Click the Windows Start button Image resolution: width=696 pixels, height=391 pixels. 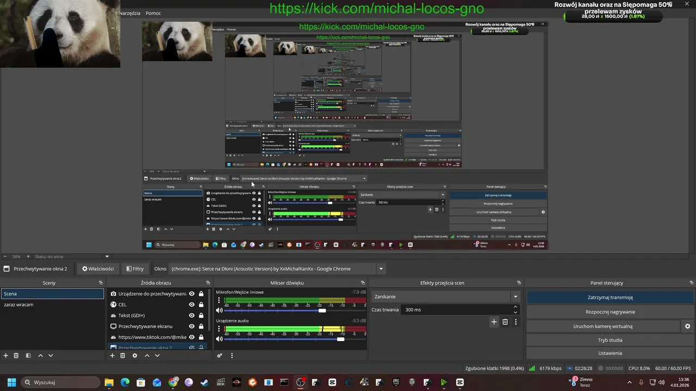click(11, 382)
